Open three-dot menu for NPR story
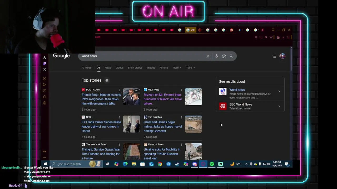Screen dimensions: 337x189 click(120, 117)
